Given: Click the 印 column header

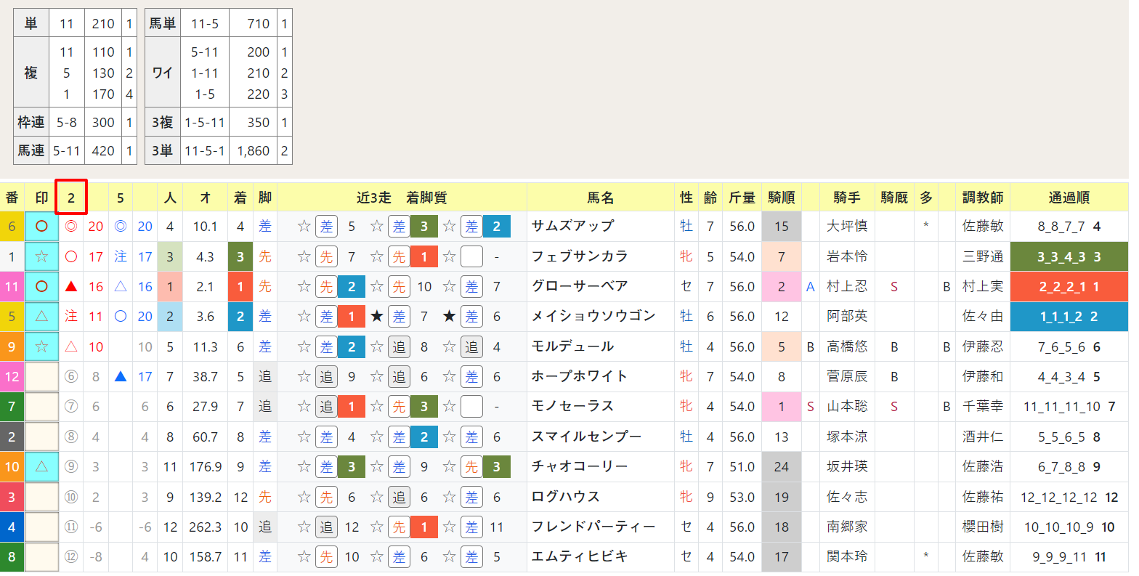Looking at the screenshot, I should coord(42,198).
